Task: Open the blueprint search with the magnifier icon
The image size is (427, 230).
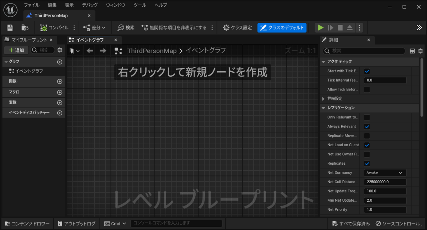Action: (121, 27)
